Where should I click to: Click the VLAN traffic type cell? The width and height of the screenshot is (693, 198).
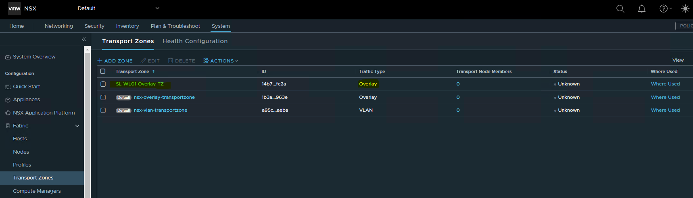click(x=366, y=110)
